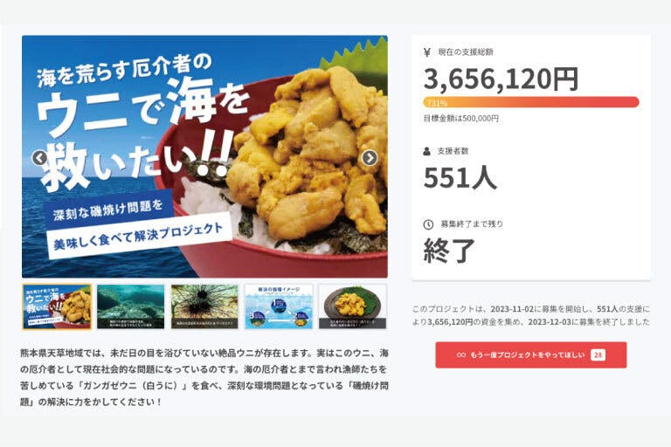Viewport: 671px width, 447px height.
Task: Open fifth thumbnail of uni on plate
Action: [x=353, y=306]
